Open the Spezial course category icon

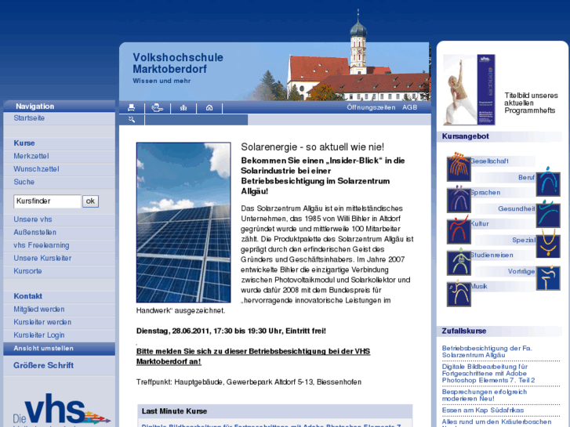(548, 244)
